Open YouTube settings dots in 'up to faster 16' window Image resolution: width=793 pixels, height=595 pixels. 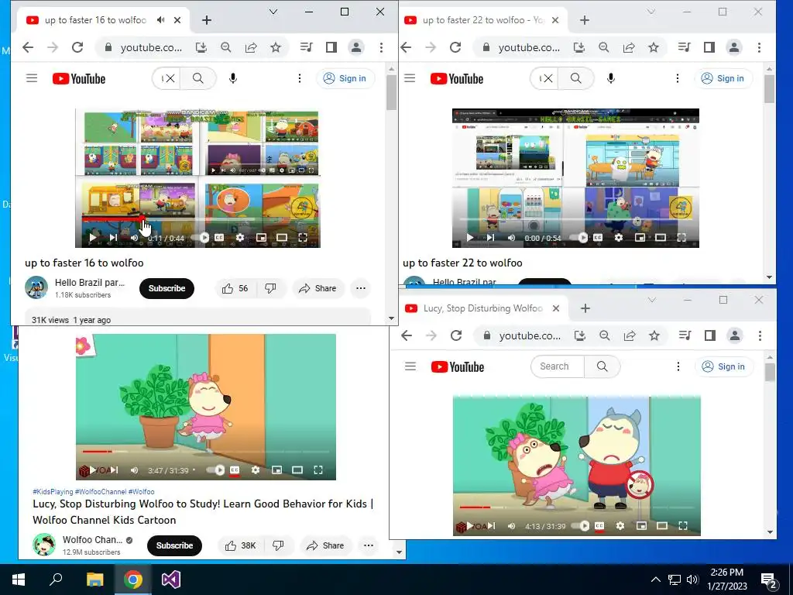pyautogui.click(x=300, y=78)
